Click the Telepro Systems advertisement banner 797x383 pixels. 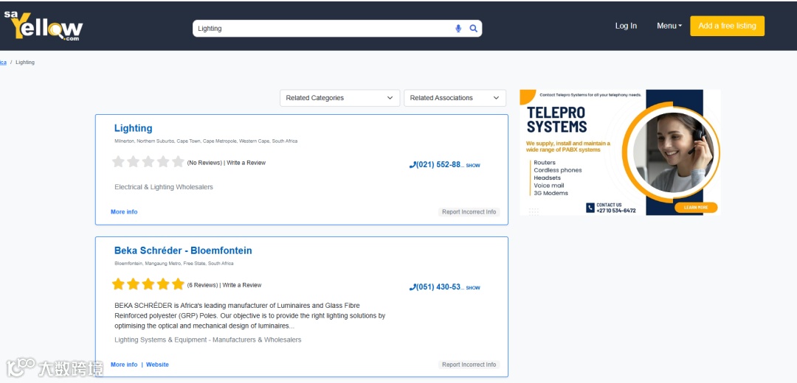pyautogui.click(x=620, y=152)
